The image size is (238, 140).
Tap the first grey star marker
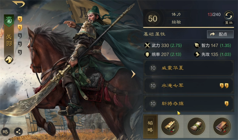point(20,36)
